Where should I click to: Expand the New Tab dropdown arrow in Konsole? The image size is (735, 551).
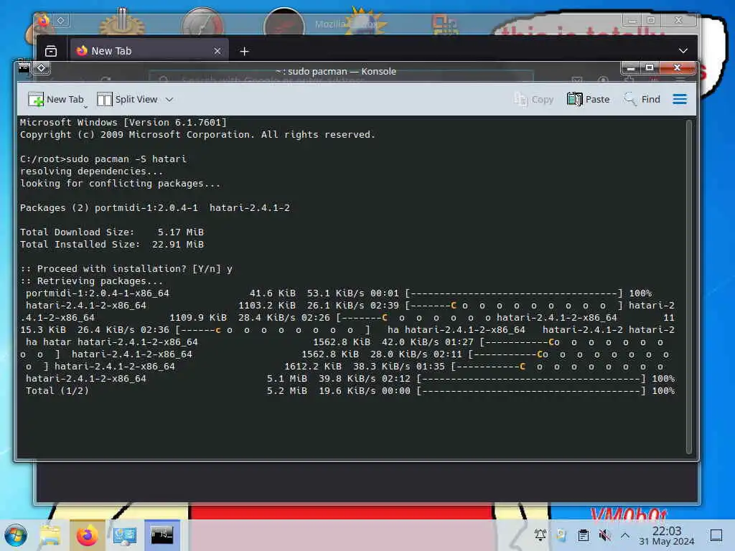tap(85, 108)
